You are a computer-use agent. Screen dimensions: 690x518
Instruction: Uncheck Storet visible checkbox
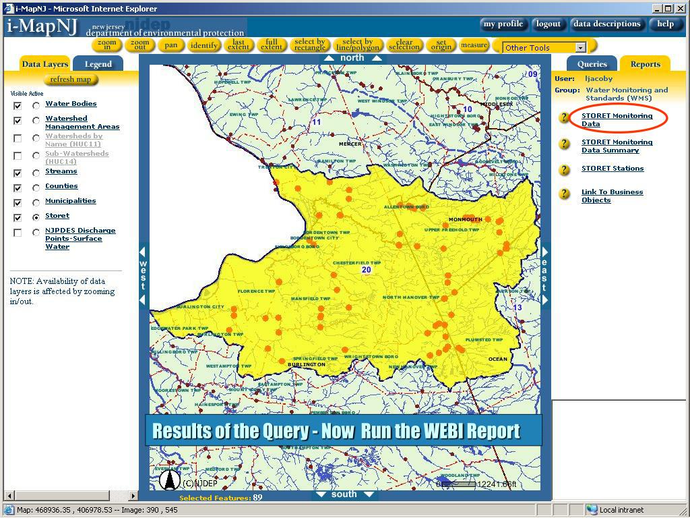18,218
